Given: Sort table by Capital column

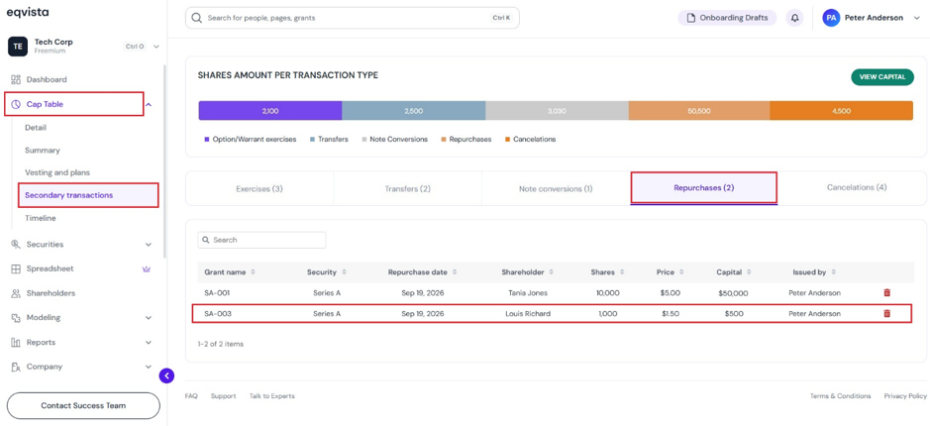Looking at the screenshot, I should coord(749,272).
